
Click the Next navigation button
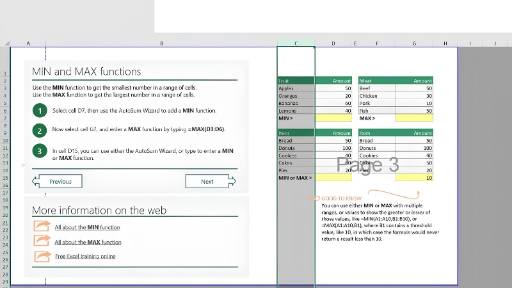coord(211,181)
